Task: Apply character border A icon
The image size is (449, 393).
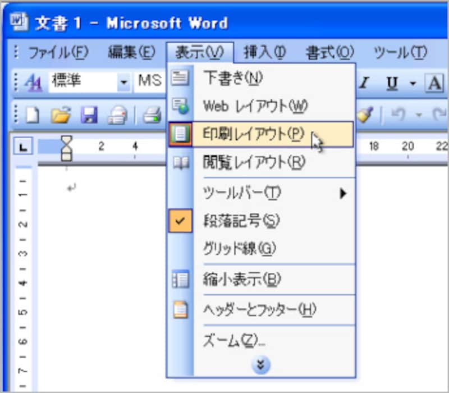Action: point(434,83)
